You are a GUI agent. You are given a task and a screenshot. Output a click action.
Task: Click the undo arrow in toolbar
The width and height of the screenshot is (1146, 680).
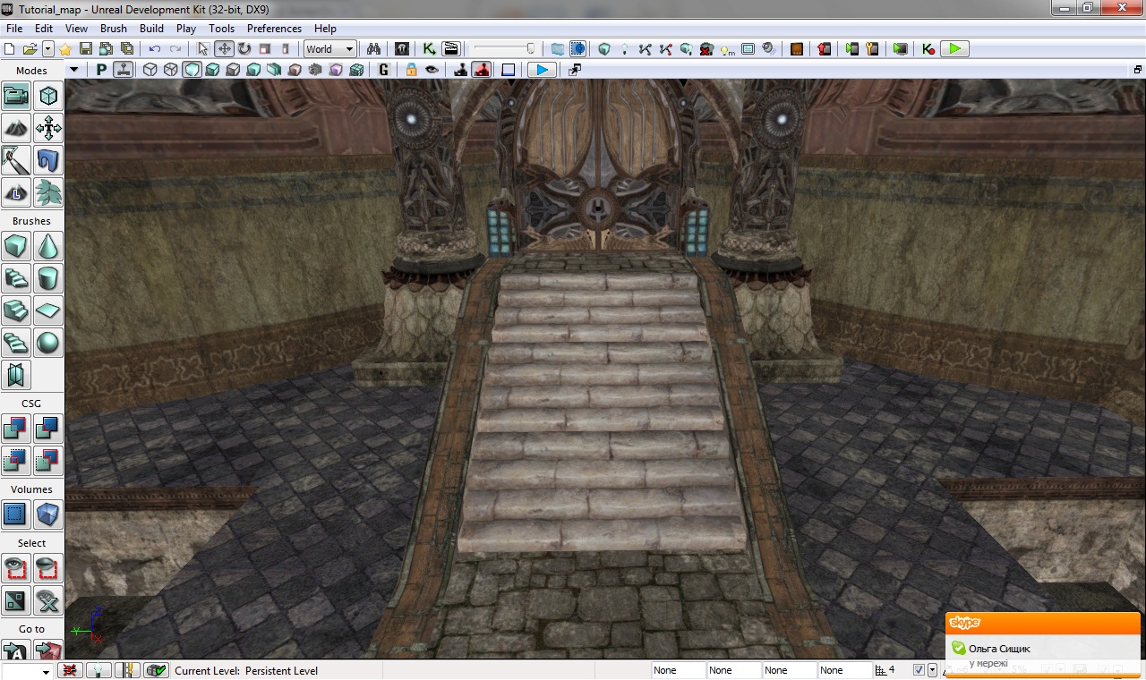point(155,49)
